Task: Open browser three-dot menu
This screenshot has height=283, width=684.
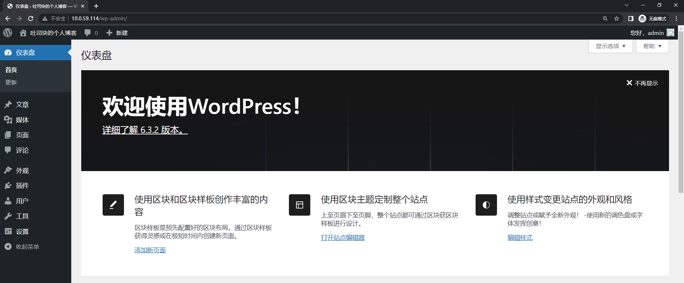Action: 676,19
